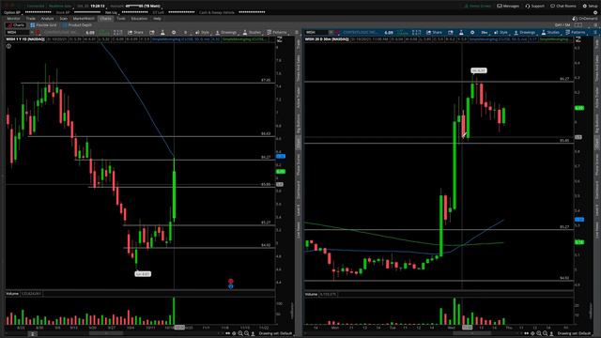
Task: Open the Help tab
Action: 157,19
